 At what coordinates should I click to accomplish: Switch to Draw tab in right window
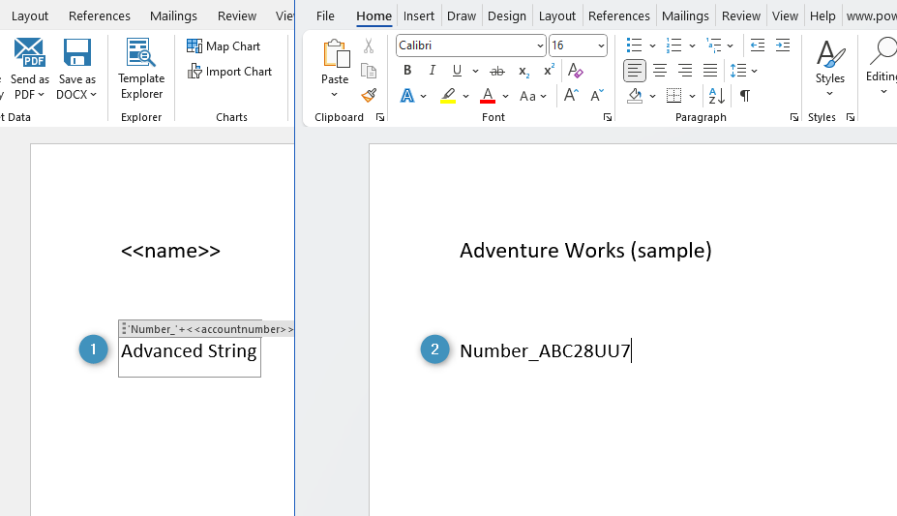coord(462,16)
